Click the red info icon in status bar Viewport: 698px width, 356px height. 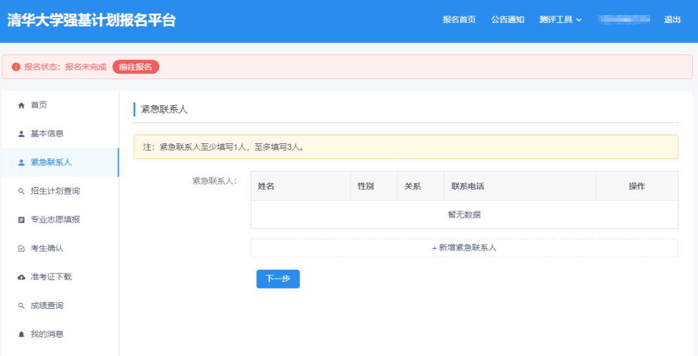(16, 67)
